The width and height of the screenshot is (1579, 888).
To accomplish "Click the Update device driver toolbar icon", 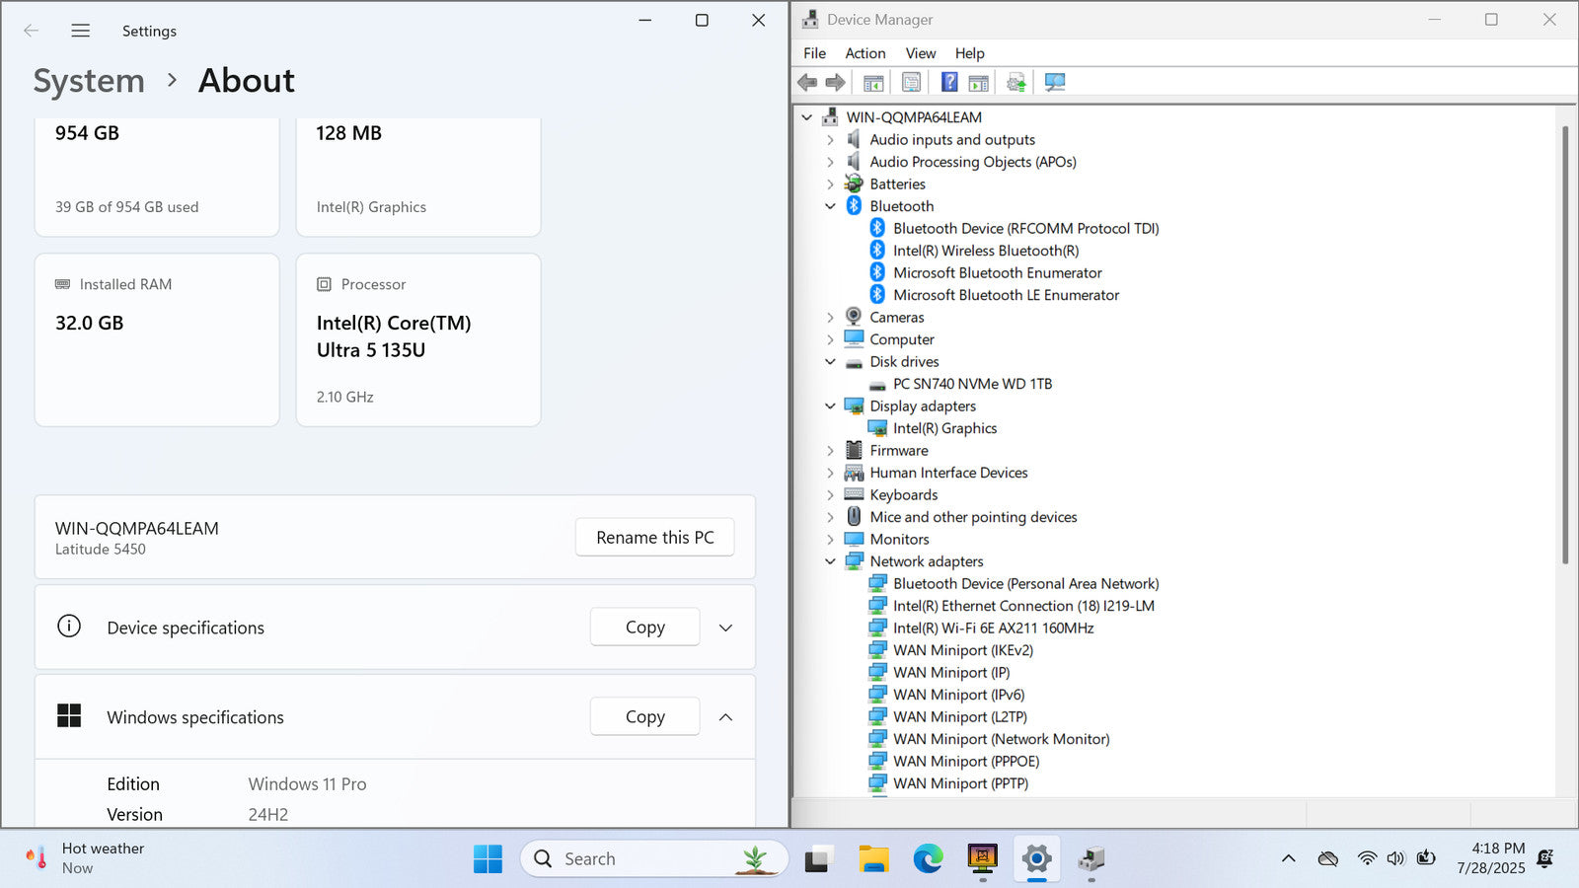I will coord(1016,83).
